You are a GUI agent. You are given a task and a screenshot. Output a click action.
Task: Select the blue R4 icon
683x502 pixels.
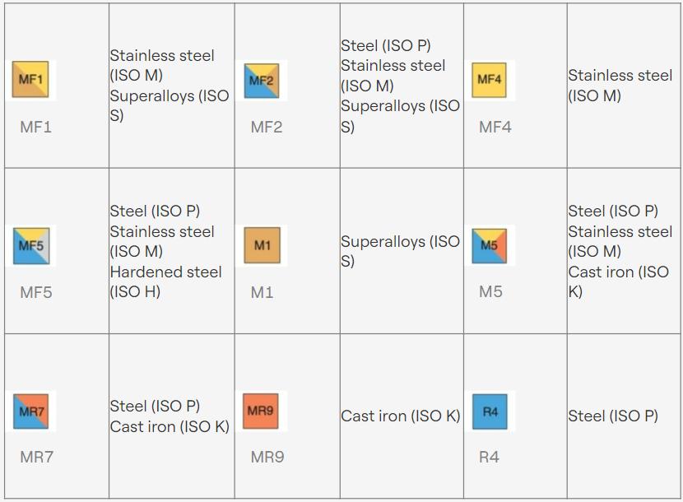tap(490, 411)
